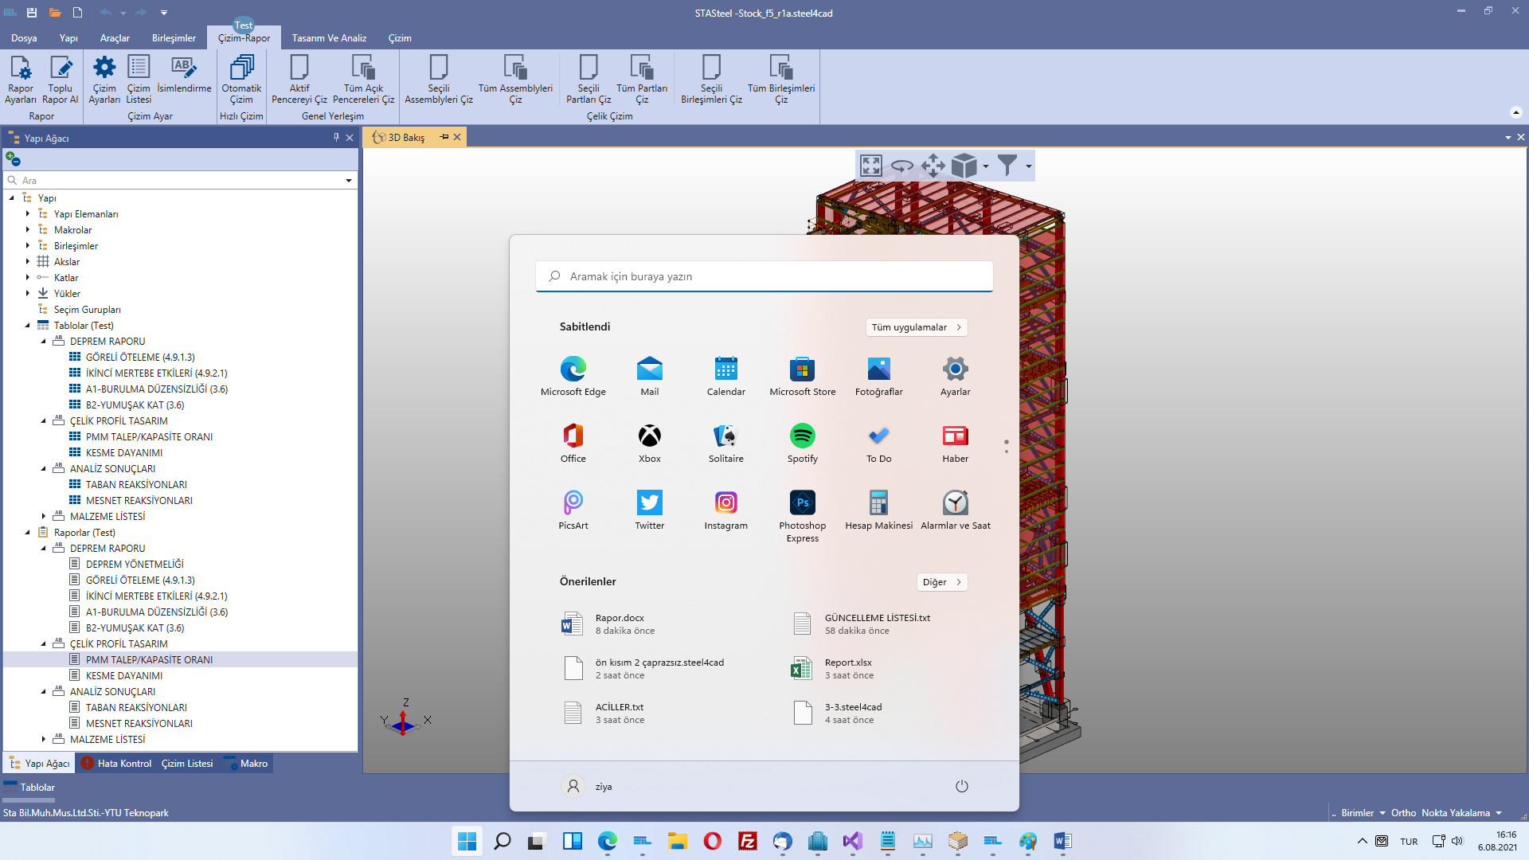Click the zoom extents viewport icon
Screen dimensions: 1529x860
coord(871,166)
